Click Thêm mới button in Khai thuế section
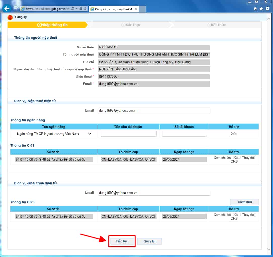The height and width of the screenshot is (257, 273). (x=244, y=202)
